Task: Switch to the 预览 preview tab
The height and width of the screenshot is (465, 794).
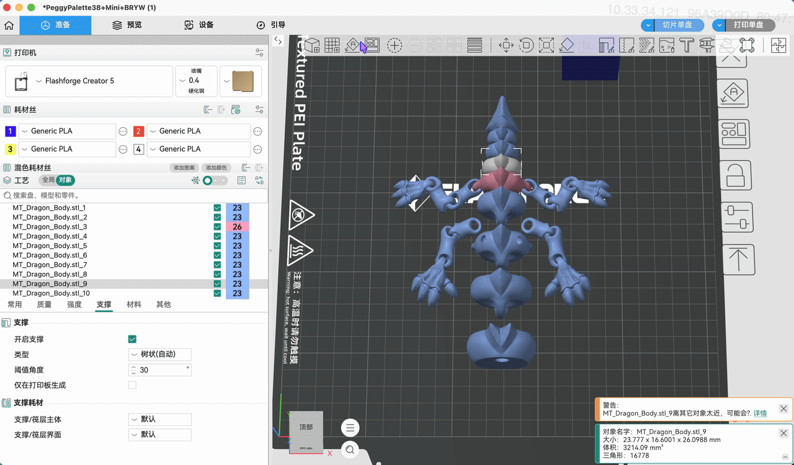Action: point(127,25)
